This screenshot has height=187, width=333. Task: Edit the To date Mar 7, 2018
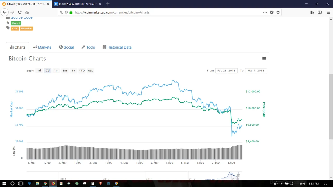click(x=256, y=70)
